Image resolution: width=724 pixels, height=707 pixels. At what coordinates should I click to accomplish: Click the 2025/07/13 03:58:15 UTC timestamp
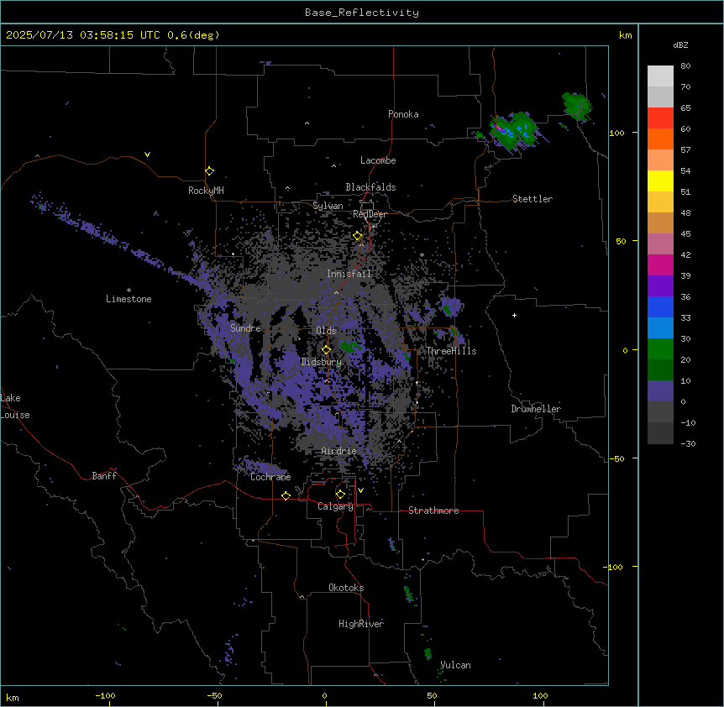83,35
